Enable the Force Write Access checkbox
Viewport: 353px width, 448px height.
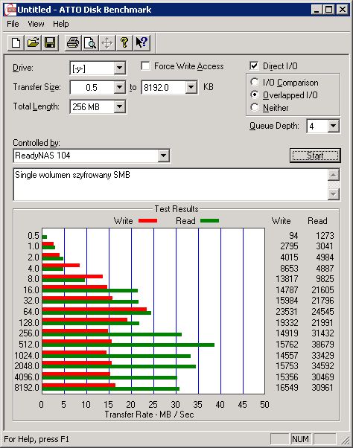point(145,66)
